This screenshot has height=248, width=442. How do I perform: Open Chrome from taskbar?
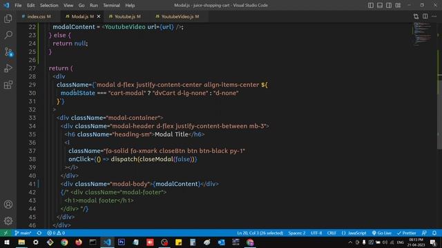click(x=64, y=242)
